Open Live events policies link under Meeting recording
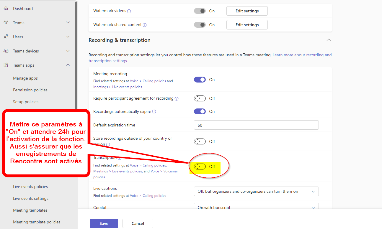Screen dimensions: 382x229 127,87
